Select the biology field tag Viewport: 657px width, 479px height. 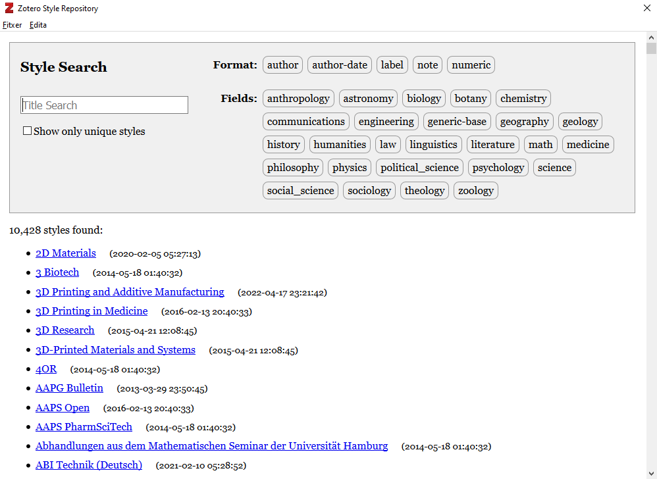(424, 99)
